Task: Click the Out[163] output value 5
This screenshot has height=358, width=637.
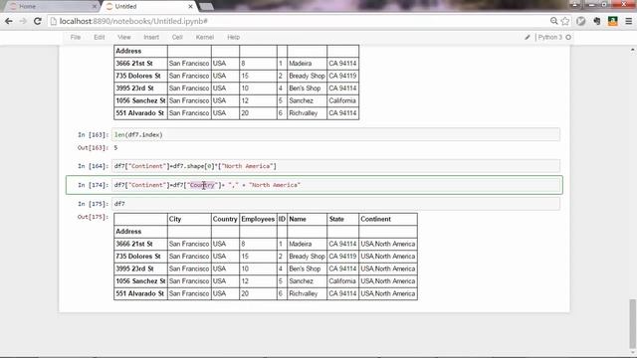Action: coord(115,148)
